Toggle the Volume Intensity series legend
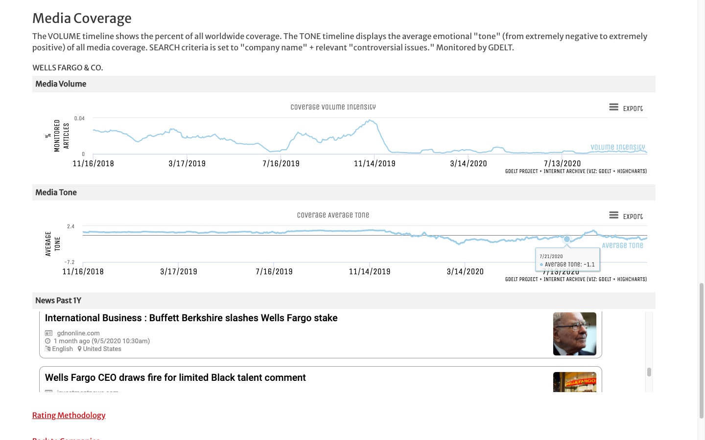Image resolution: width=705 pixels, height=440 pixels. pyautogui.click(x=617, y=147)
